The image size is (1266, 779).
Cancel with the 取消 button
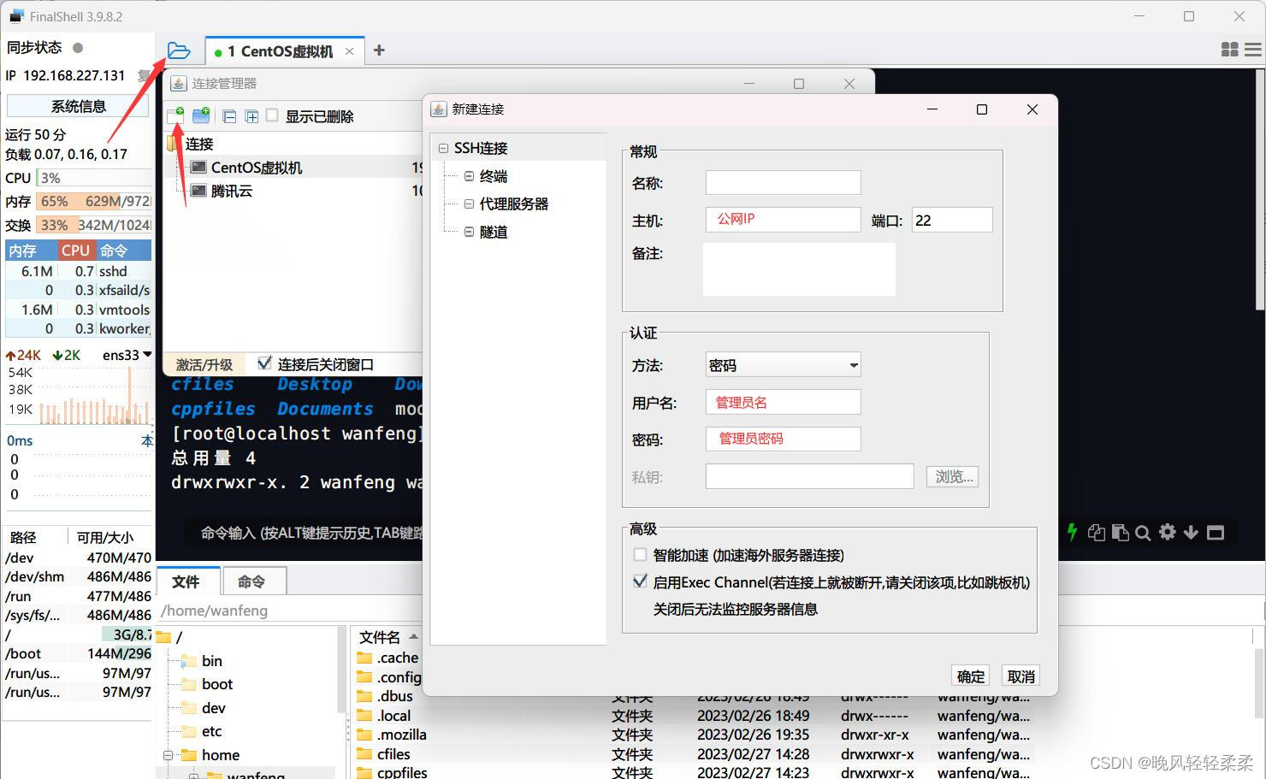[x=1020, y=676]
